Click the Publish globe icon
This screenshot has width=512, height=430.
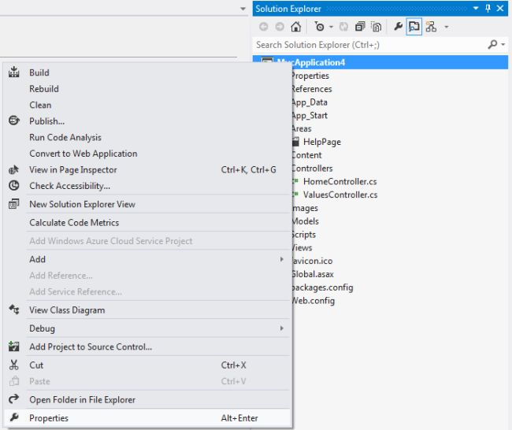click(x=13, y=120)
